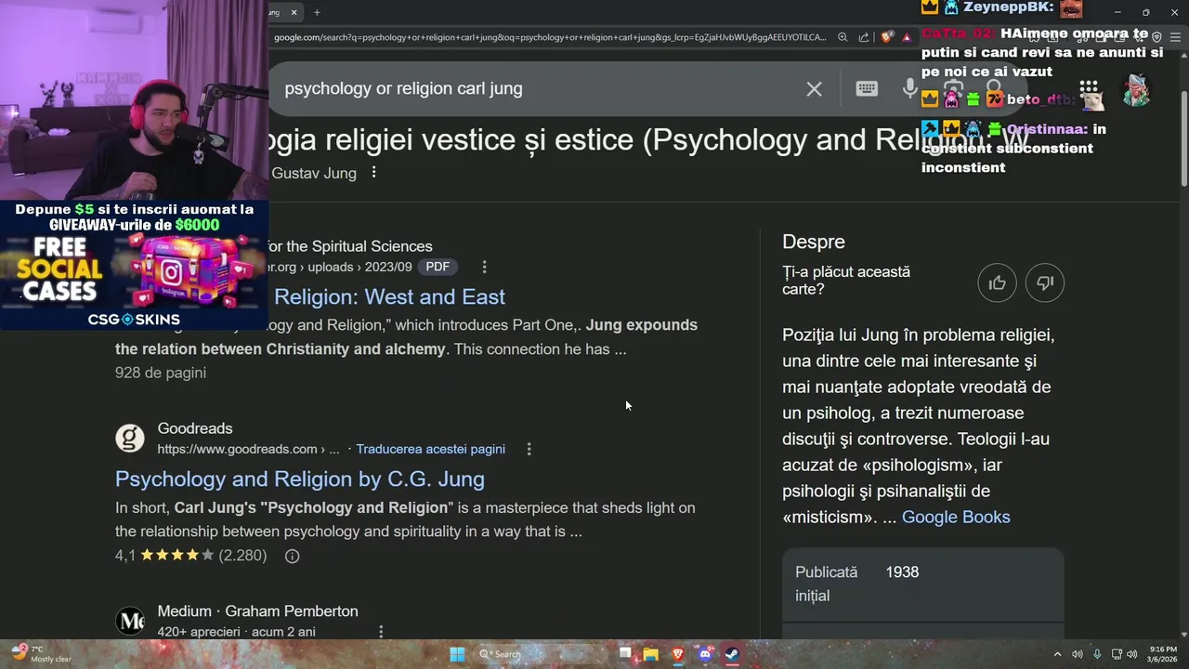Image resolution: width=1189 pixels, height=669 pixels.
Task: Open the Windows Start menu
Action: 457,654
